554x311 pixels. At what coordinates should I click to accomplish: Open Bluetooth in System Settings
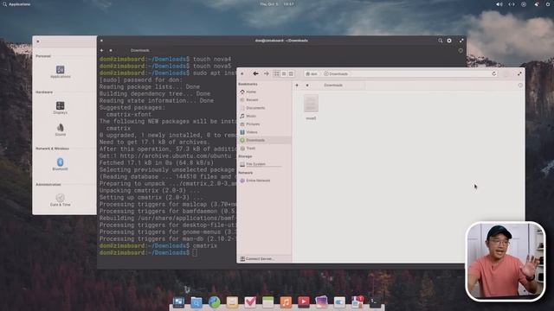point(60,164)
